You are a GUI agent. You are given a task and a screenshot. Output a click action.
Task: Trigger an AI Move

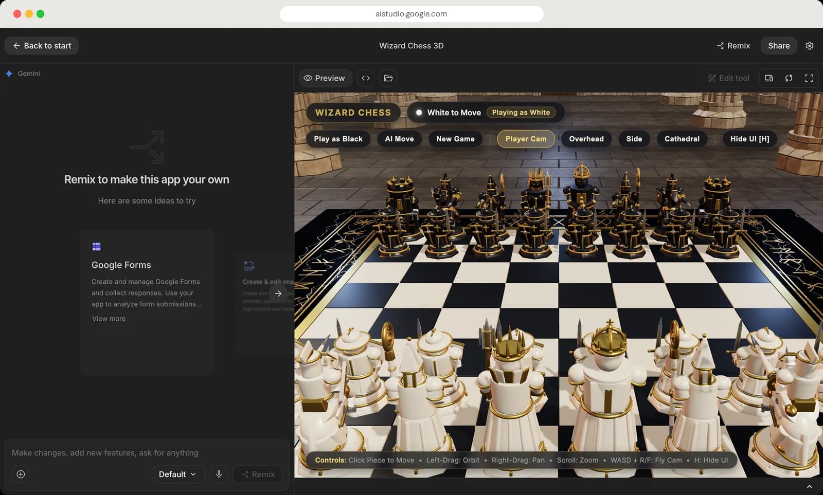tap(399, 139)
